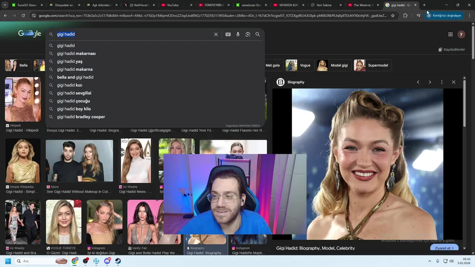Filter images by the Supermodel chip
The image size is (475, 267).
coord(372,65)
